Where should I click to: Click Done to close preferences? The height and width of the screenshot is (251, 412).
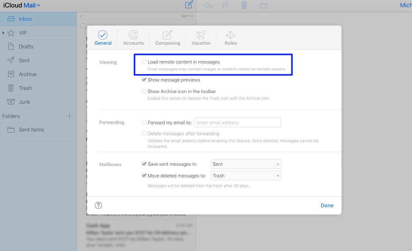pyautogui.click(x=327, y=205)
